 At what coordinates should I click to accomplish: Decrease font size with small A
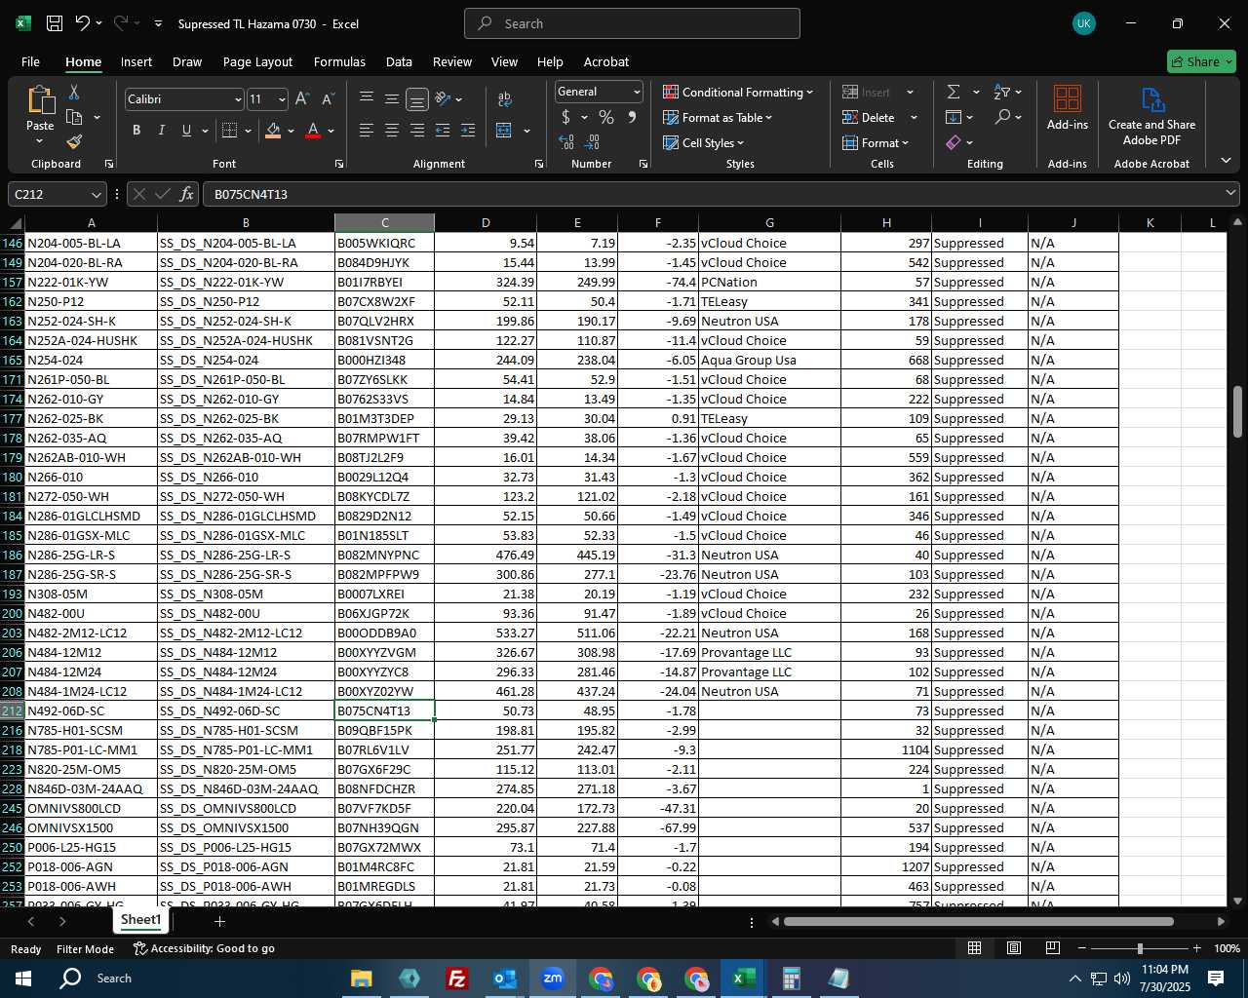tap(328, 98)
